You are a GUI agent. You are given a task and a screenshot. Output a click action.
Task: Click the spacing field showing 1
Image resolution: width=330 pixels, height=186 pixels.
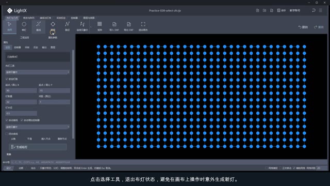pos(54,102)
